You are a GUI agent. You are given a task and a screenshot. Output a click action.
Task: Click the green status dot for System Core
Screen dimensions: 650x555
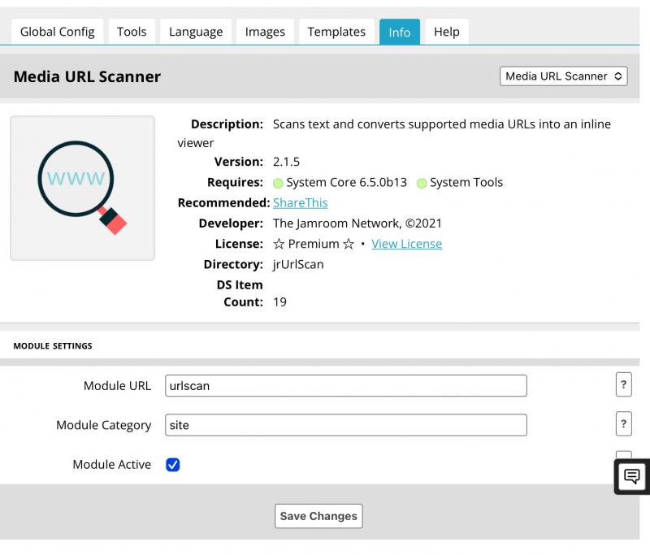coord(278,183)
